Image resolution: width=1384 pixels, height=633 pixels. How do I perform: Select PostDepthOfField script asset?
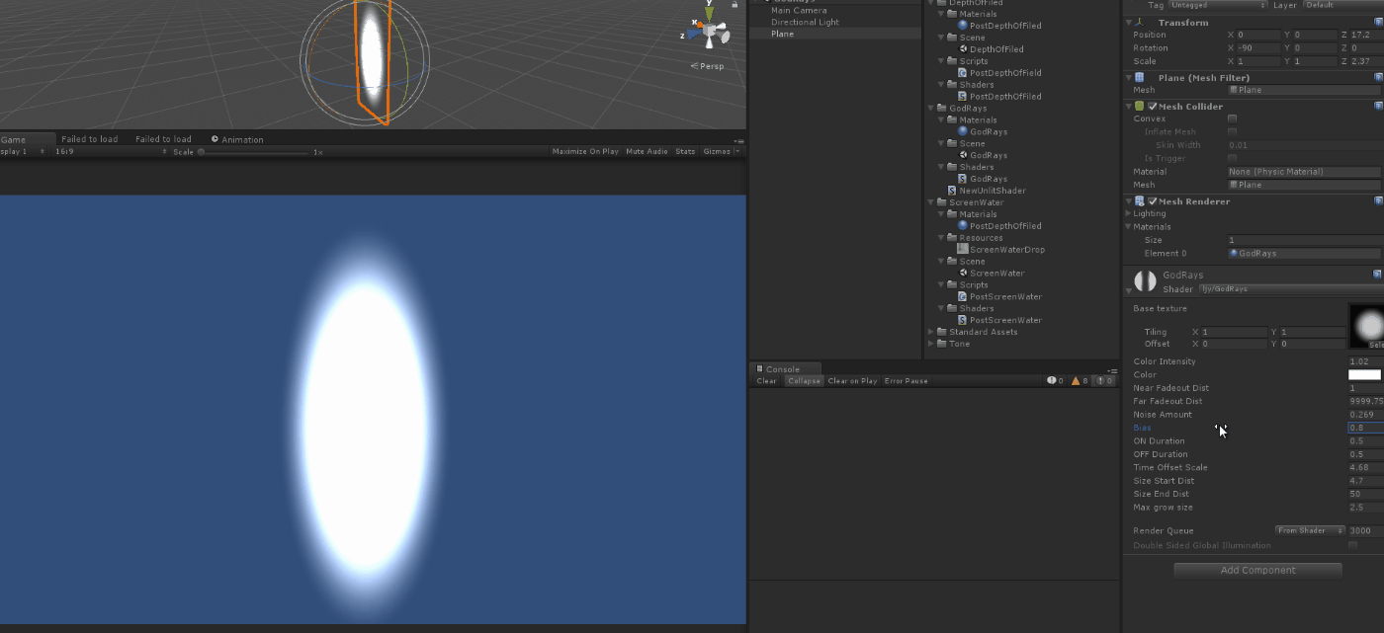(999, 73)
